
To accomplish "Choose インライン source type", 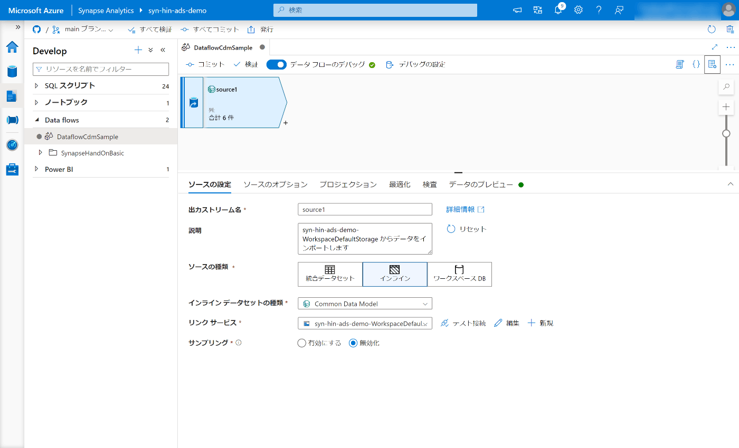I will [395, 274].
